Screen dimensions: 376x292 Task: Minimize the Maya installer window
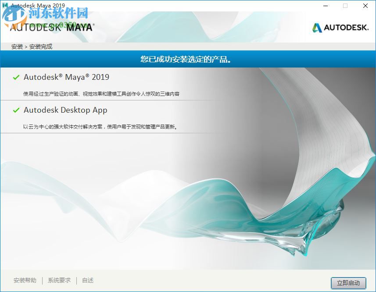point(326,6)
